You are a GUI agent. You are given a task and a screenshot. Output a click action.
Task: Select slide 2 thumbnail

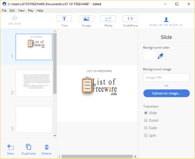click(x=34, y=83)
